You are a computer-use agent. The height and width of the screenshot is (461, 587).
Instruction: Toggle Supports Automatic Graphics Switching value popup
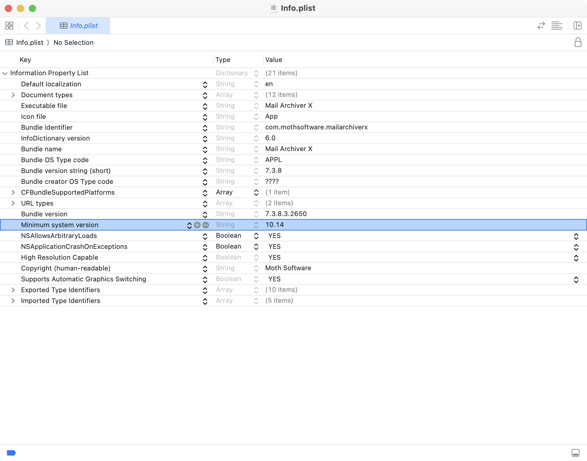coord(576,280)
